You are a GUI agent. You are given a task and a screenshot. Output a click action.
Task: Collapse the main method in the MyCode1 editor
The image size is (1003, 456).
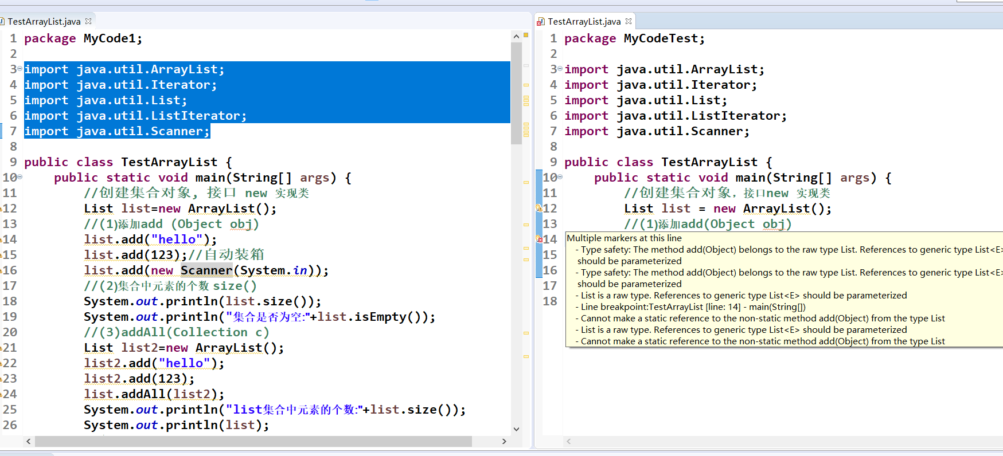point(19,176)
